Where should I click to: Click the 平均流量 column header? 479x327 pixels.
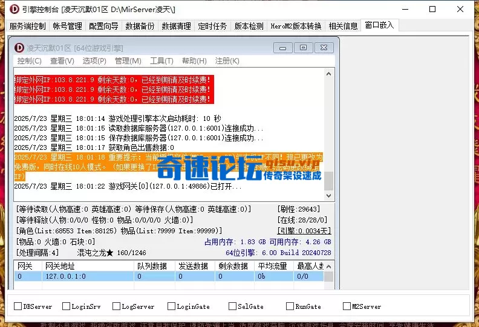274,266
